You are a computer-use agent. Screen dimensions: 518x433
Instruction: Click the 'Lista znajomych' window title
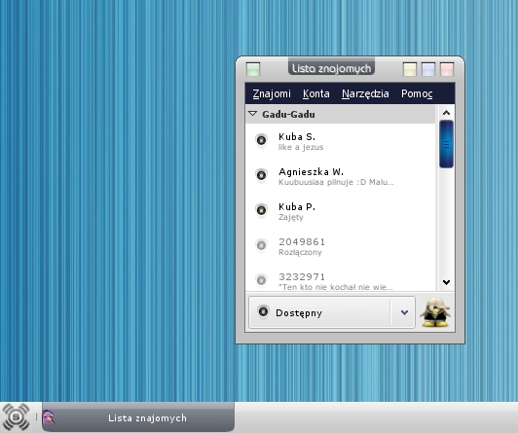coord(331,68)
